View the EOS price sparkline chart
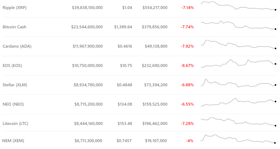 (x=238, y=64)
